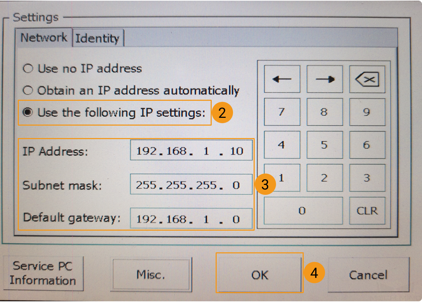Tap keypad digit 7
This screenshot has width=422, height=302.
coord(282,111)
